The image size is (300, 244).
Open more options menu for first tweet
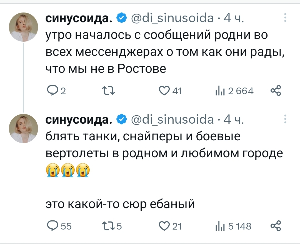[x=284, y=18]
